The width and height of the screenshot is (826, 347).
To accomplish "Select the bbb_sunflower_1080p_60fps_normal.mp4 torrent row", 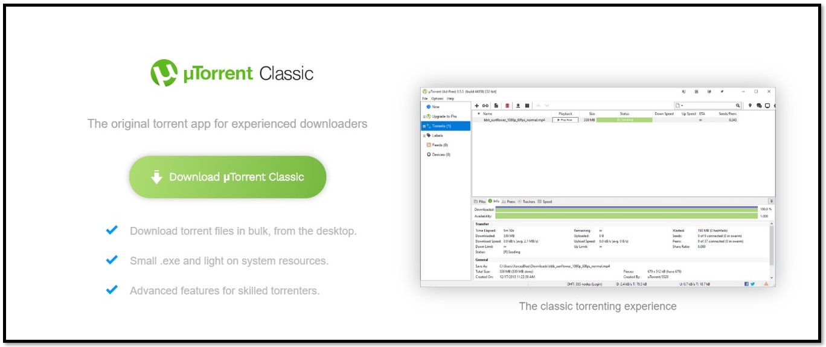I will (604, 119).
